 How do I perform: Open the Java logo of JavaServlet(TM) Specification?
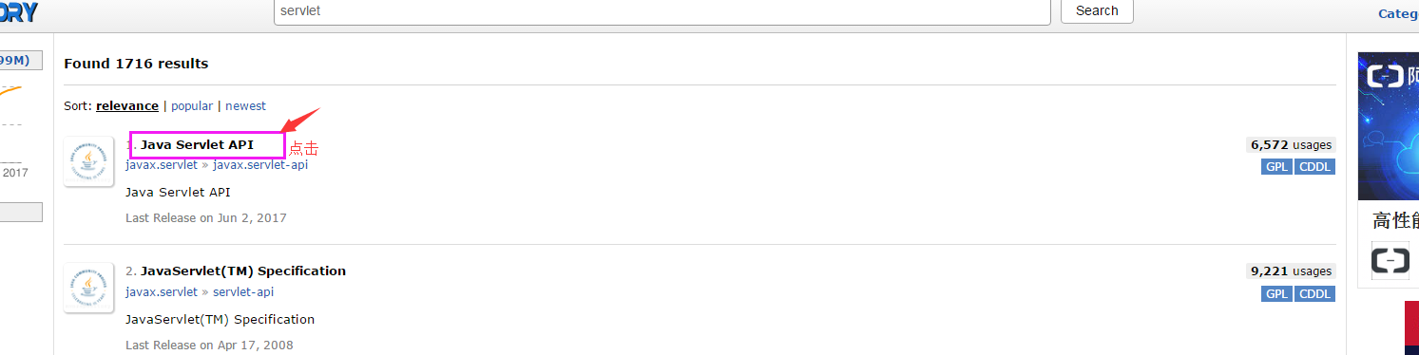(x=89, y=289)
